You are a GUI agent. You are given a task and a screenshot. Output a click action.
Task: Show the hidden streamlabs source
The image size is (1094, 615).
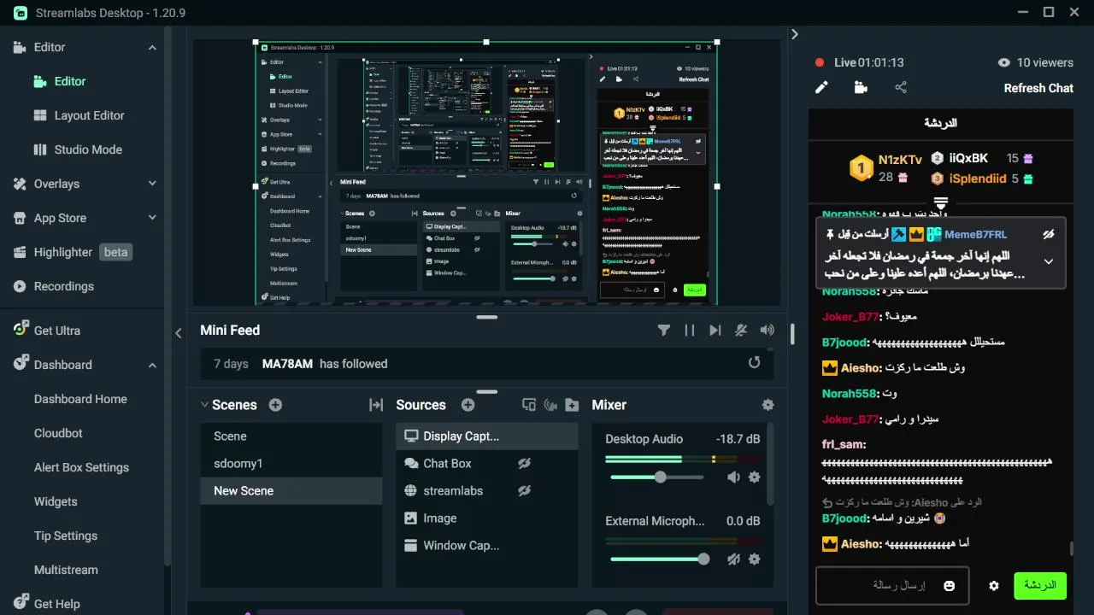(524, 490)
